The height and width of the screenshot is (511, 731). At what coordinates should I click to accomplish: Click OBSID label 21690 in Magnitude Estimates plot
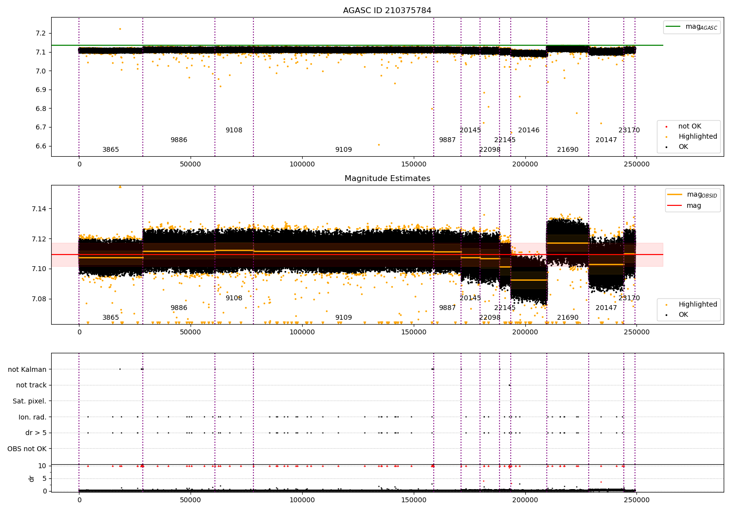[568, 318]
